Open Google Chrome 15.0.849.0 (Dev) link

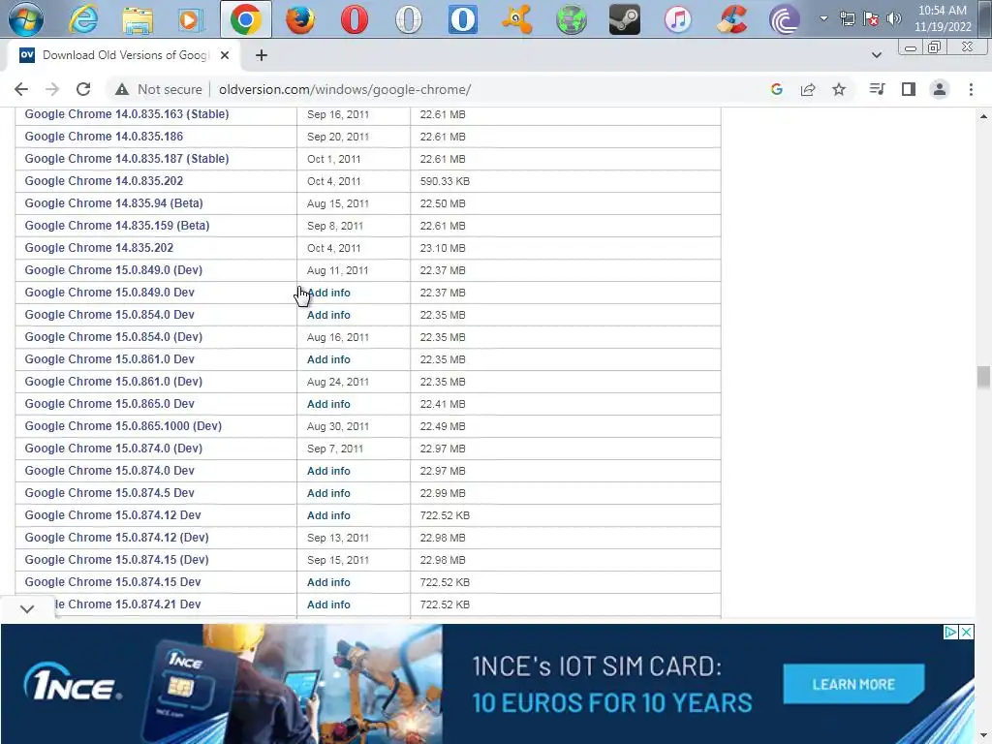tap(113, 270)
